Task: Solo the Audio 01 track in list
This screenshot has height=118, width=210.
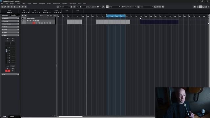Action: pyautogui.click(x=31, y=21)
